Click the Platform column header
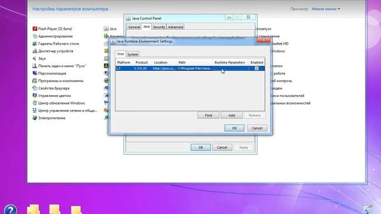The width and height of the screenshot is (381, 214). pyautogui.click(x=124, y=62)
